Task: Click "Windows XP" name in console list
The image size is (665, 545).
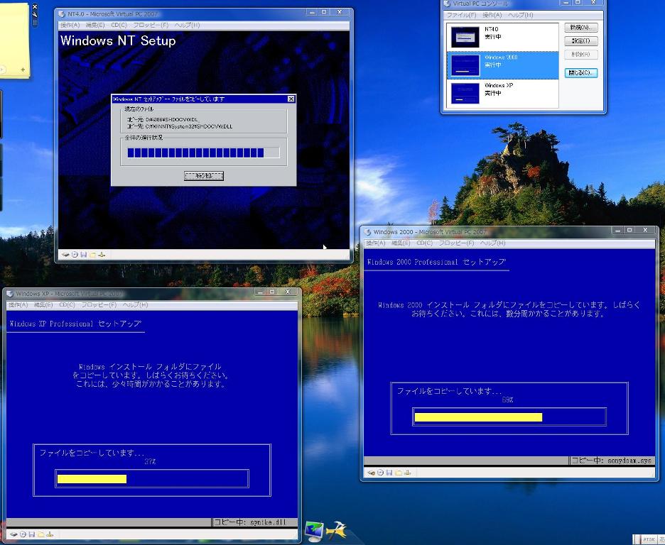Action: tap(499, 85)
